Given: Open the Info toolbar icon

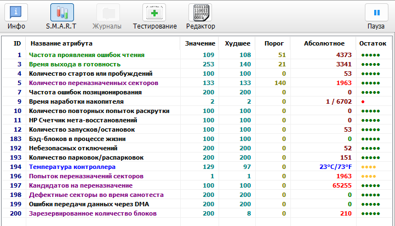Looking at the screenshot, I should click(x=16, y=13).
